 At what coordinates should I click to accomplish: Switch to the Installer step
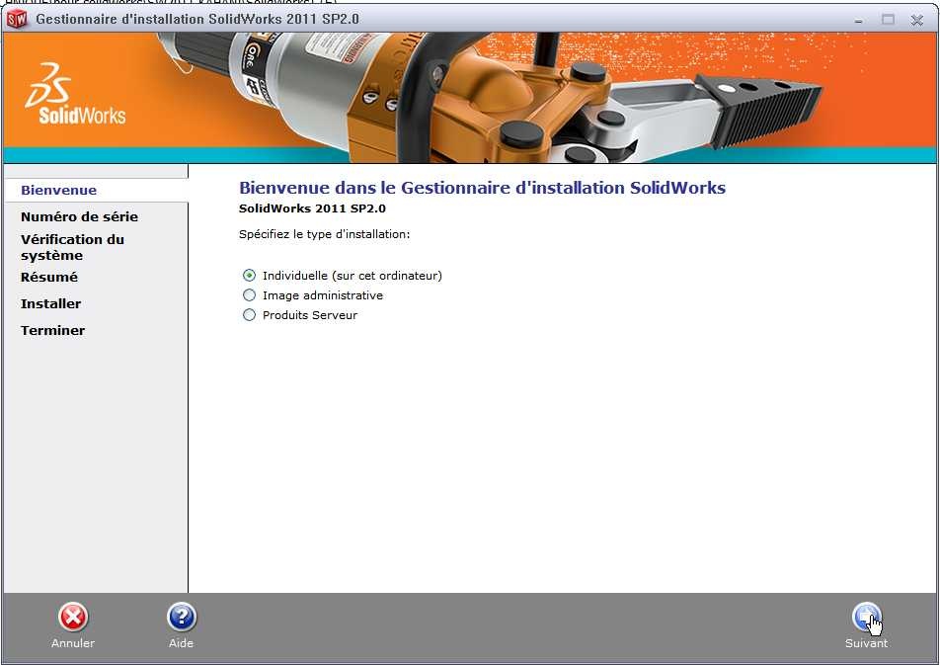[x=51, y=303]
